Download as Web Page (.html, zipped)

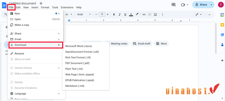click(x=86, y=74)
